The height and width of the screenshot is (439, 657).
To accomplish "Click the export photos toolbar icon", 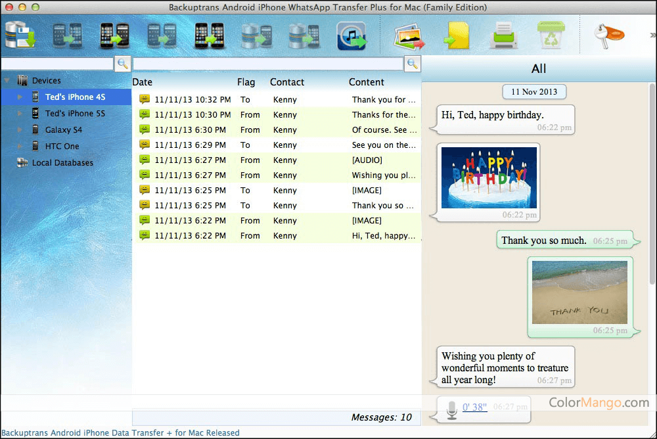I will [x=409, y=35].
